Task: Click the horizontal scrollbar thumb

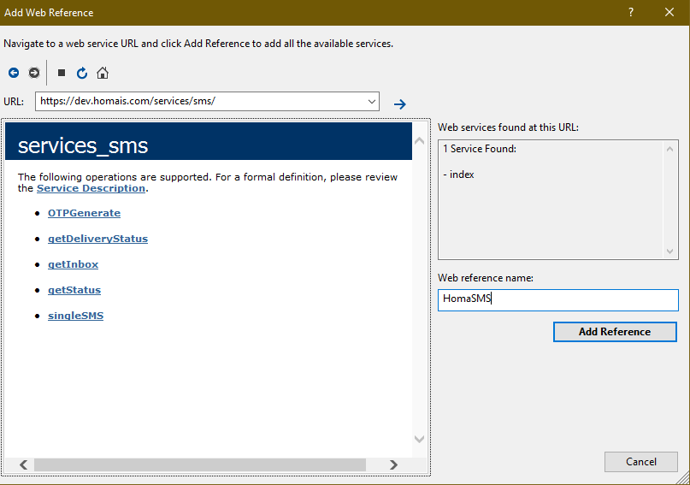Action: click(200, 464)
